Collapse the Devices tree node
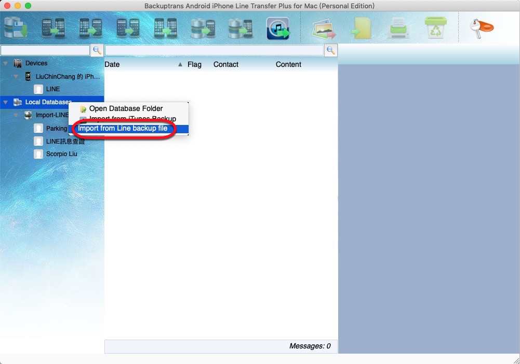 (6, 63)
